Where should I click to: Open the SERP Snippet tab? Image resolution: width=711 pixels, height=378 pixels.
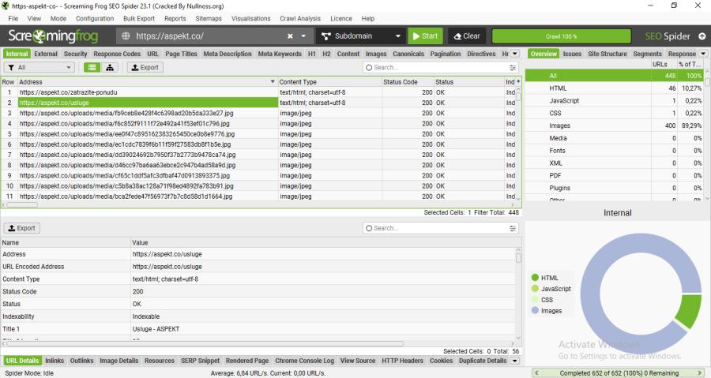[x=200, y=361]
